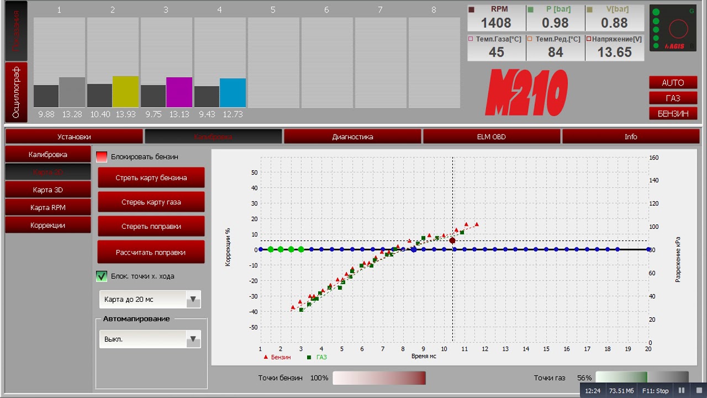Click the RPM value 1408
707x398 pixels.
point(496,23)
